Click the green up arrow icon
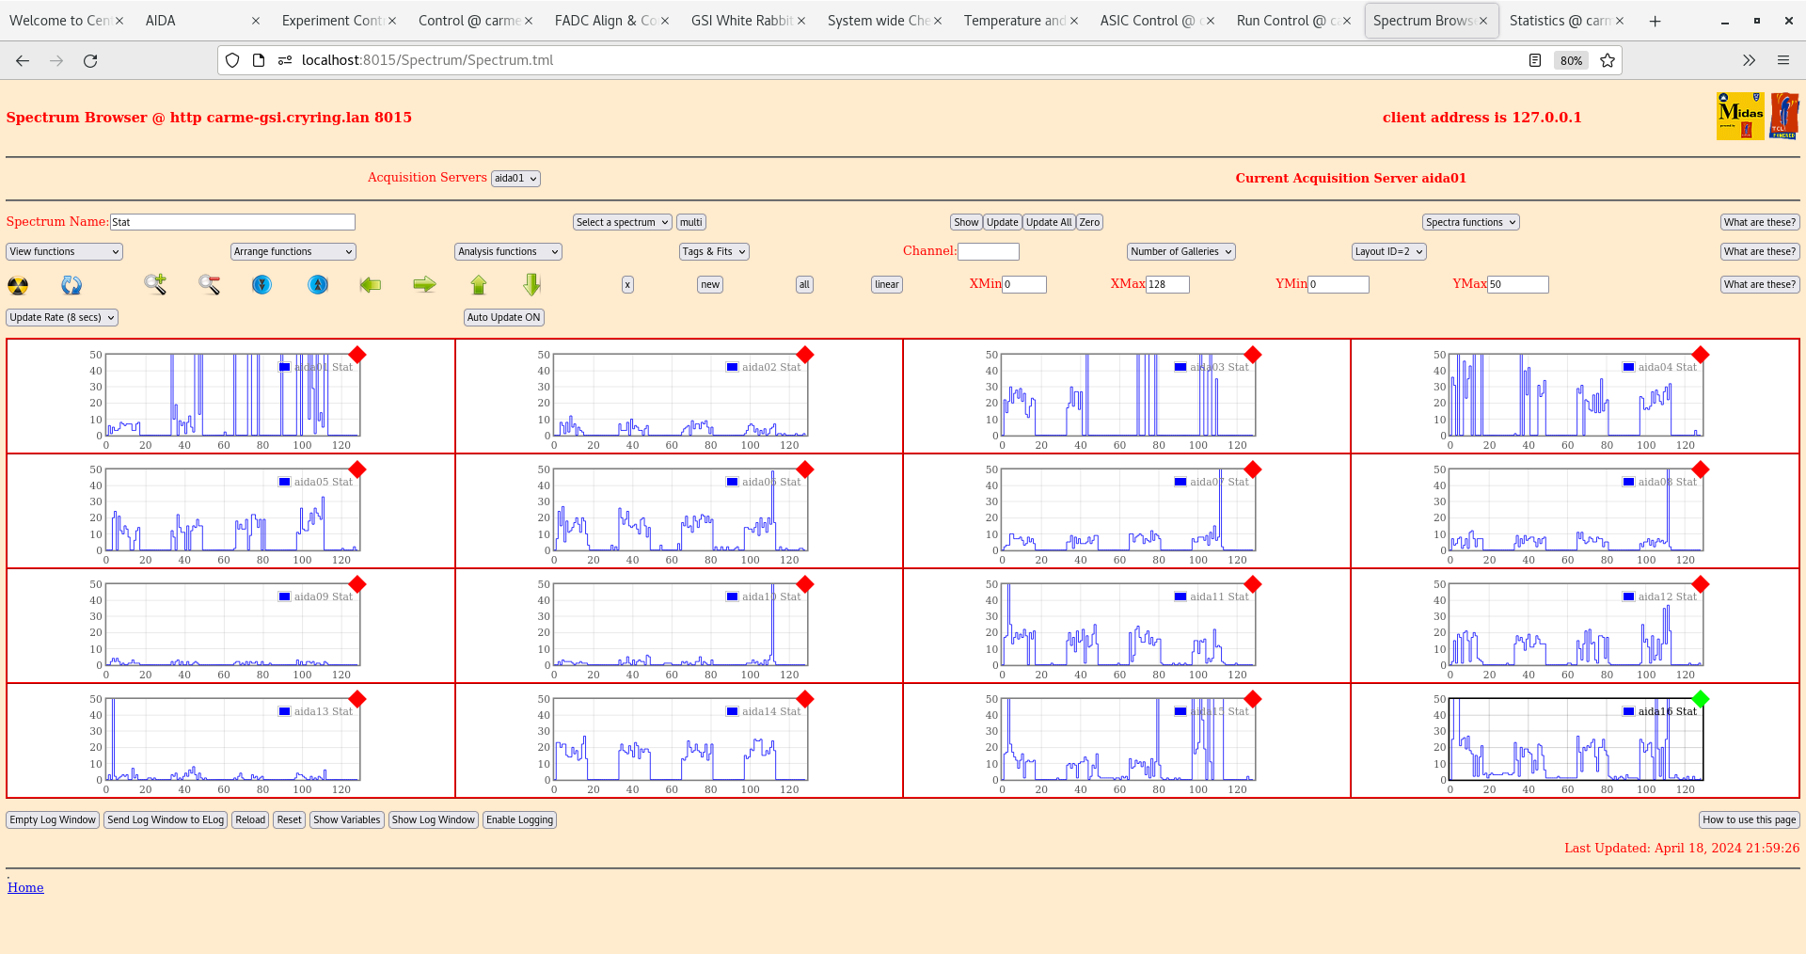The height and width of the screenshot is (954, 1806). click(479, 284)
